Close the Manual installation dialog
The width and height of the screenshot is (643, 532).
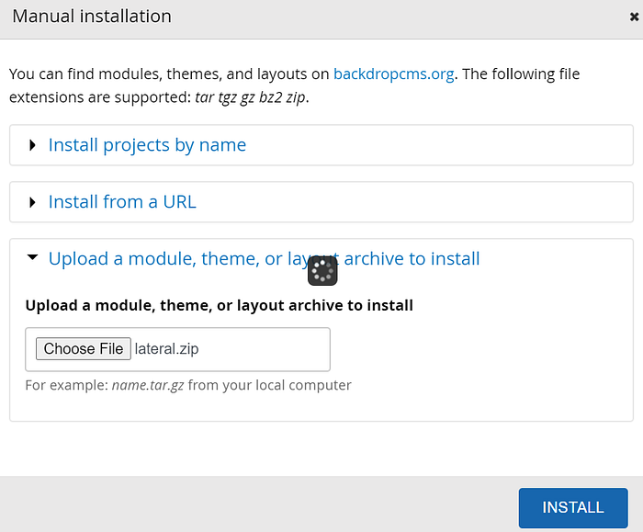pos(634,17)
